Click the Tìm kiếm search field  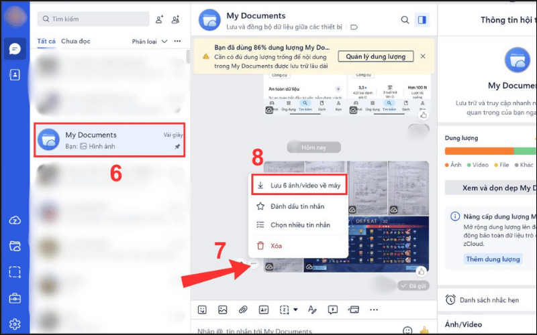(x=93, y=19)
